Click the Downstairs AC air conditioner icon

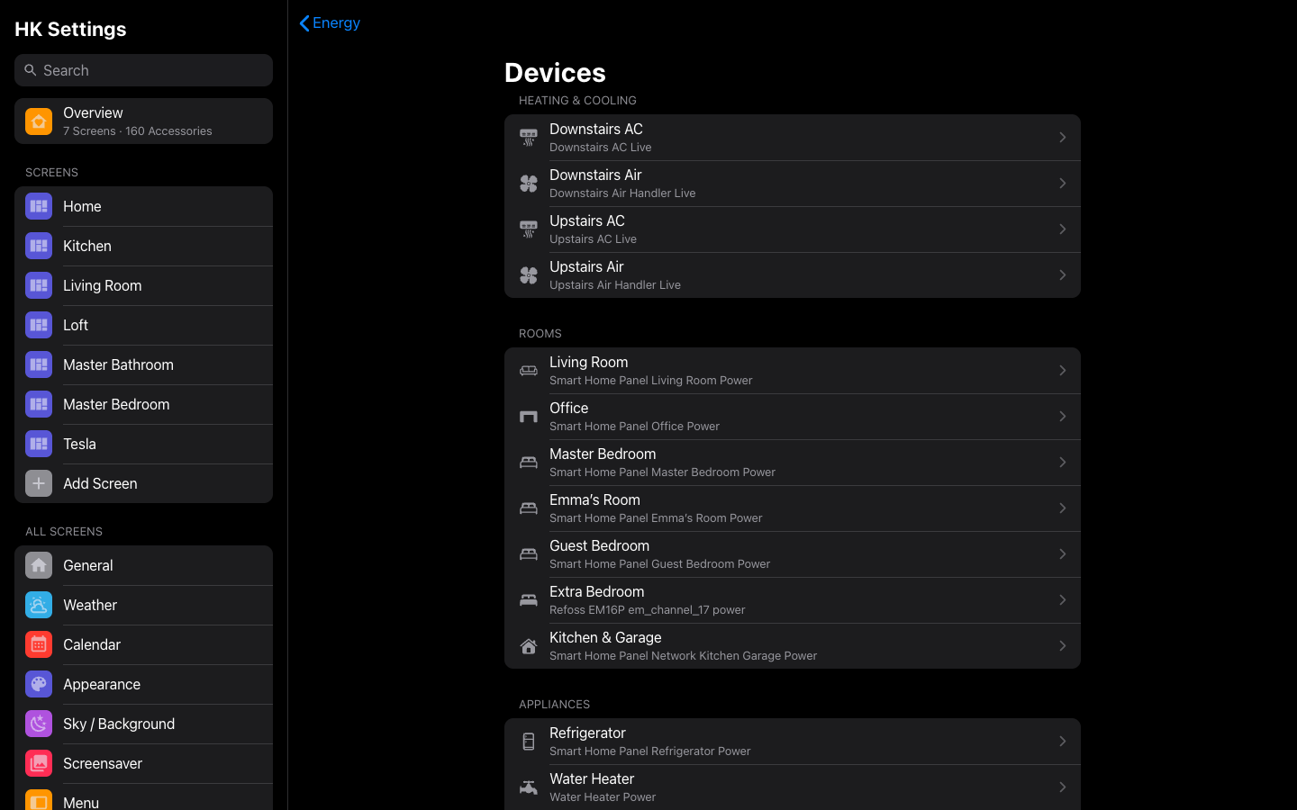click(529, 138)
